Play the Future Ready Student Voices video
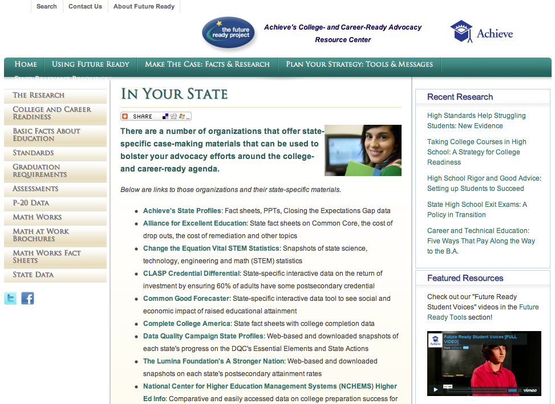The width and height of the screenshot is (555, 404). (x=436, y=390)
